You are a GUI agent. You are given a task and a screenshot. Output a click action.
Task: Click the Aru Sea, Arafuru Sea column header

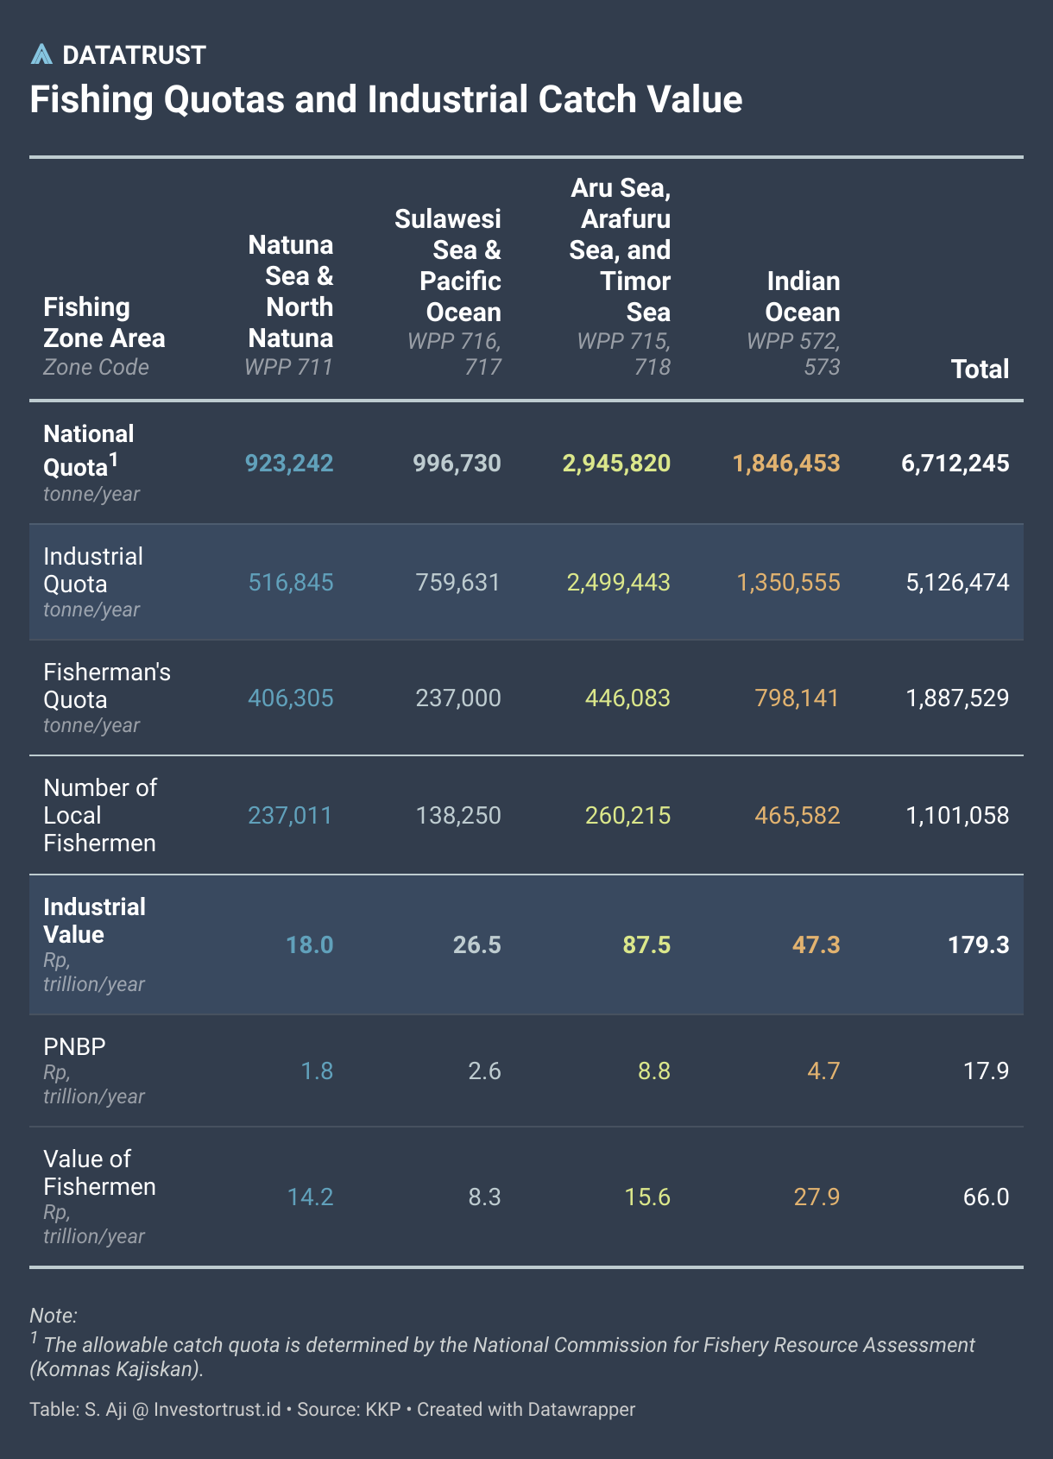pyautogui.click(x=620, y=250)
